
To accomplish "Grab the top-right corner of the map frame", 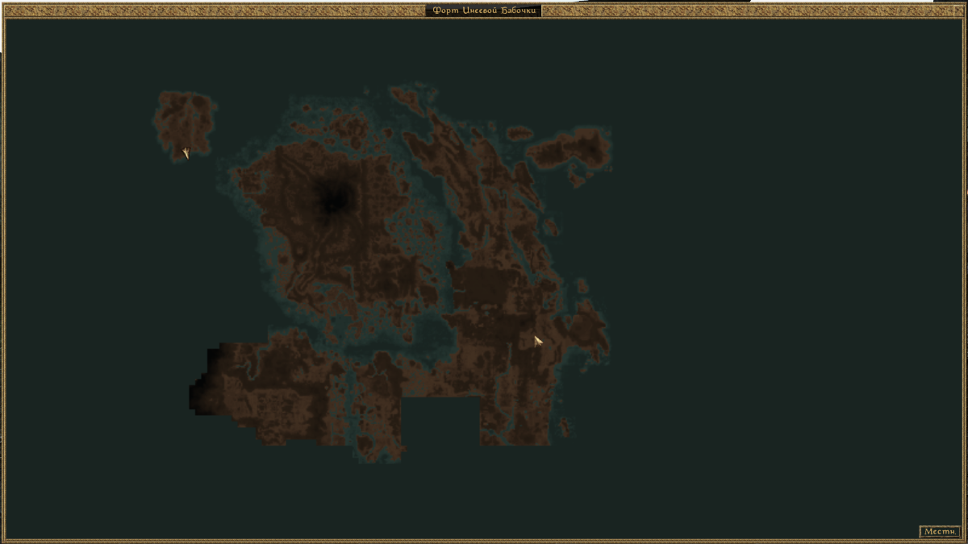I will point(963,6).
